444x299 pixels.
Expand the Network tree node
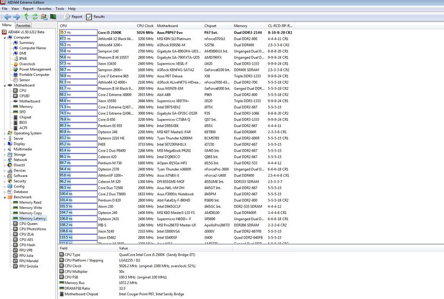pos(4,160)
